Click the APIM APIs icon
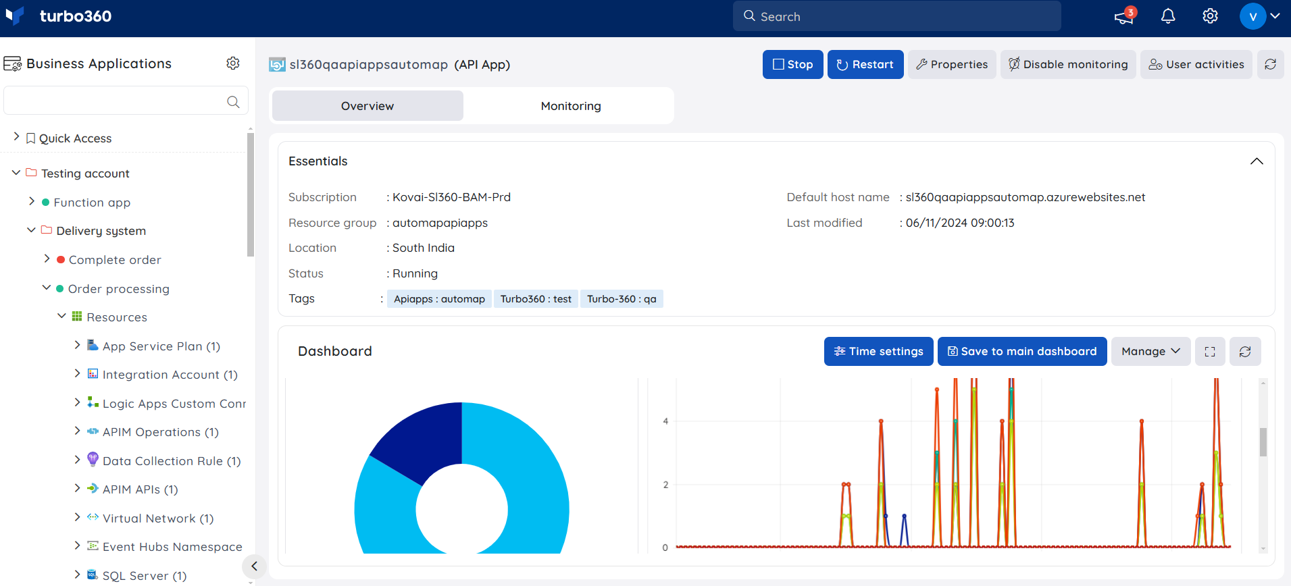This screenshot has height=586, width=1291. tap(93, 488)
